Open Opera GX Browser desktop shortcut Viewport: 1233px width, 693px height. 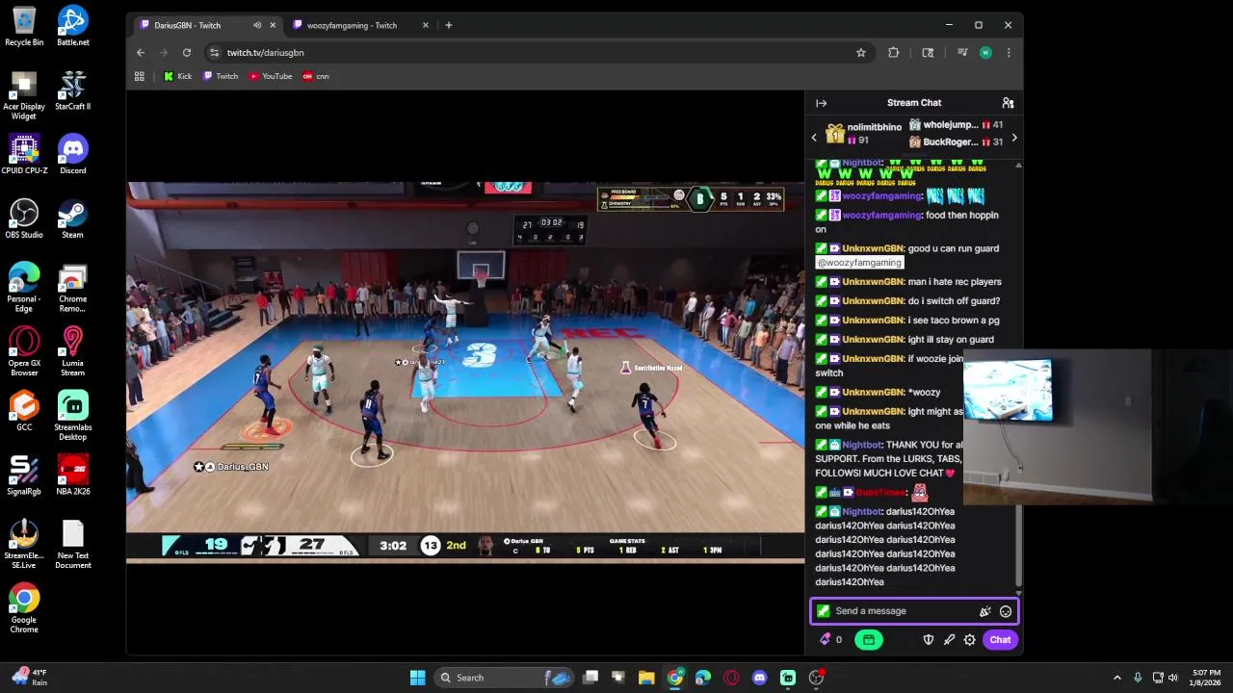click(24, 352)
